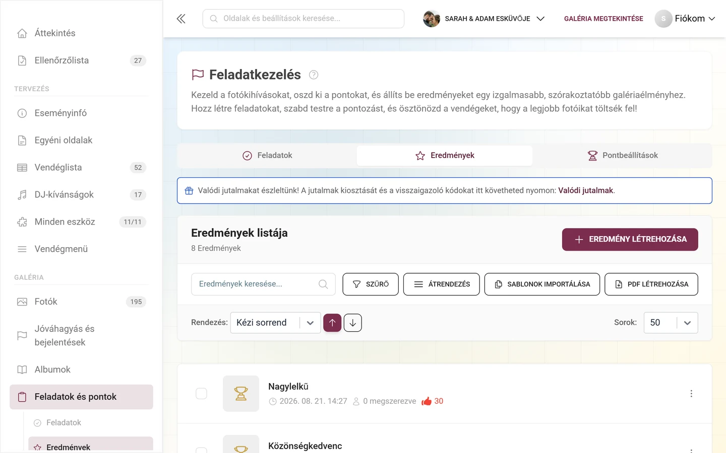This screenshot has width=726, height=453.
Task: Open the Kézi sorrend sorting dropdown
Action: click(275, 323)
